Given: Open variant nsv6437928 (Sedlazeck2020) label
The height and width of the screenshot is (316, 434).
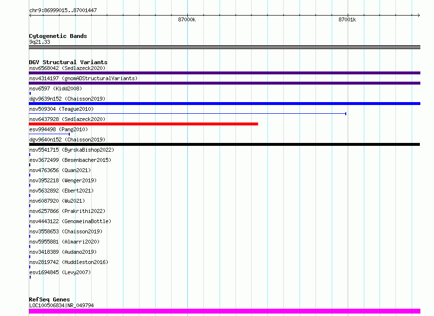Looking at the screenshot, I should click(67, 119).
